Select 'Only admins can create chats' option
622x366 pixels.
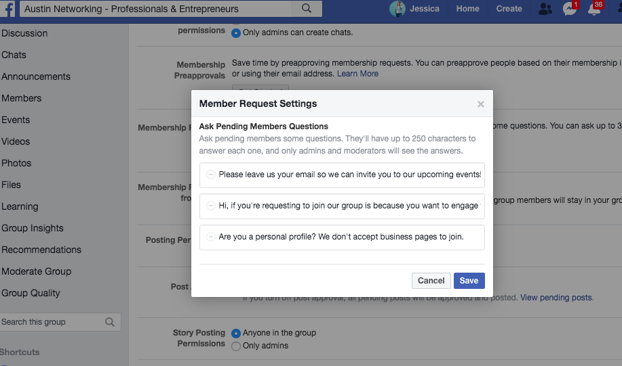pos(236,32)
